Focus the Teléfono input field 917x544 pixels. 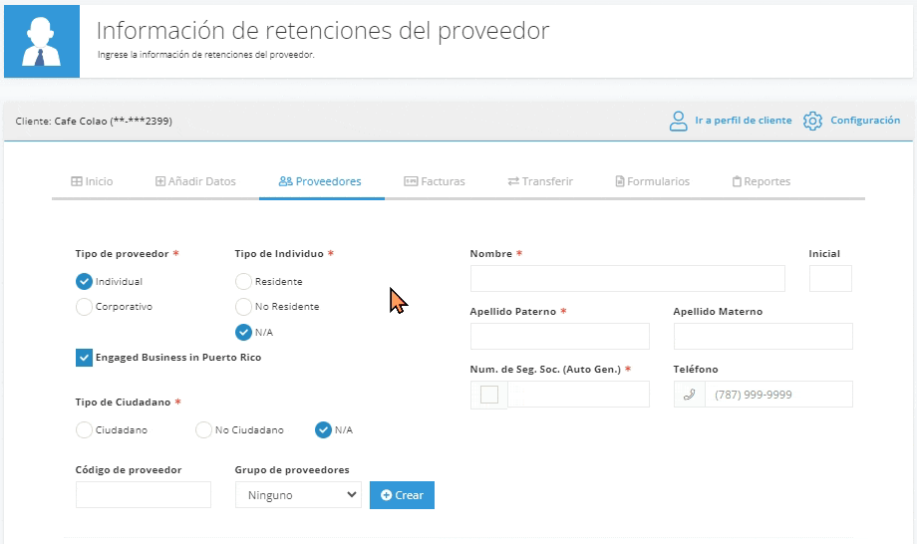point(779,395)
